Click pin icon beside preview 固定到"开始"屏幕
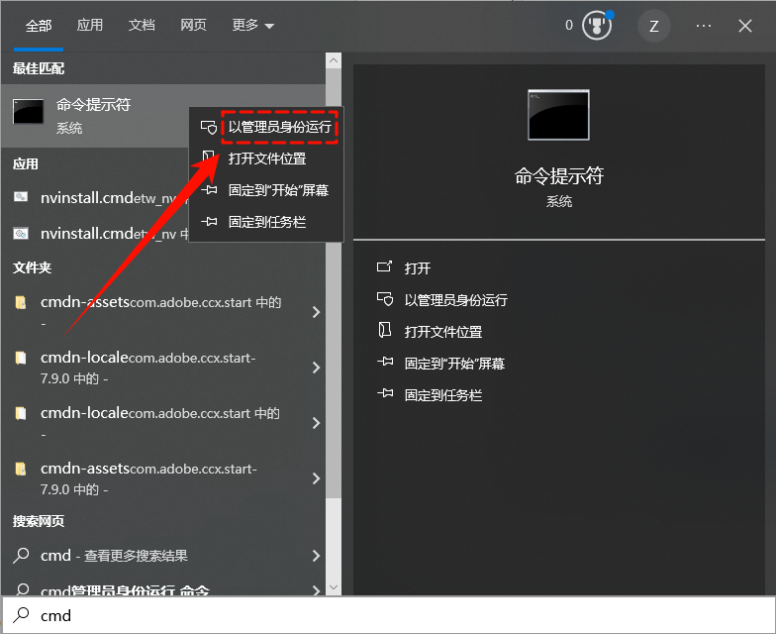The height and width of the screenshot is (634, 776). (385, 363)
